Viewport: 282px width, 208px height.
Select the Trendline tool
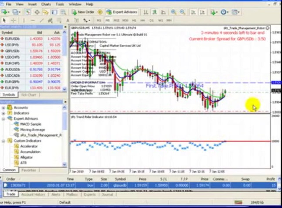pos(41,21)
